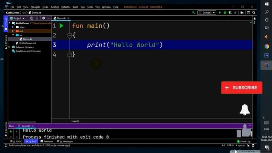
Task: Hide the Run panel with minus icon
Action: [x=250, y=126]
